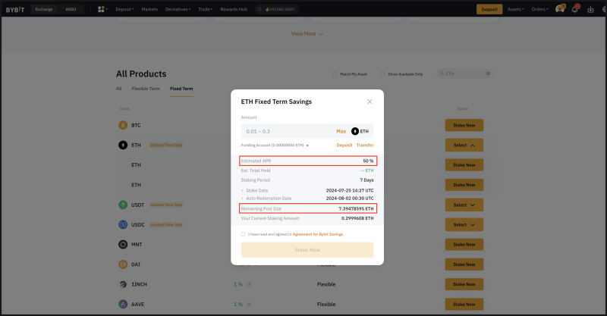The width and height of the screenshot is (607, 316).
Task: Select the Fixed Term tab
Action: [x=181, y=89]
